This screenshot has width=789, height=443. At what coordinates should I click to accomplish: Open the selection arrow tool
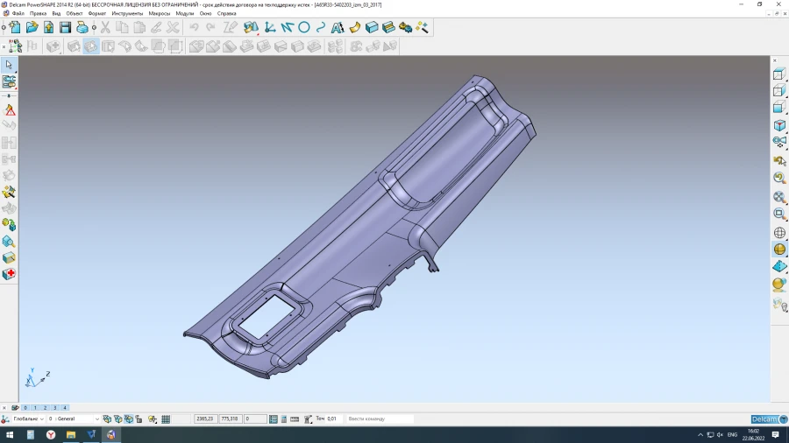9,65
